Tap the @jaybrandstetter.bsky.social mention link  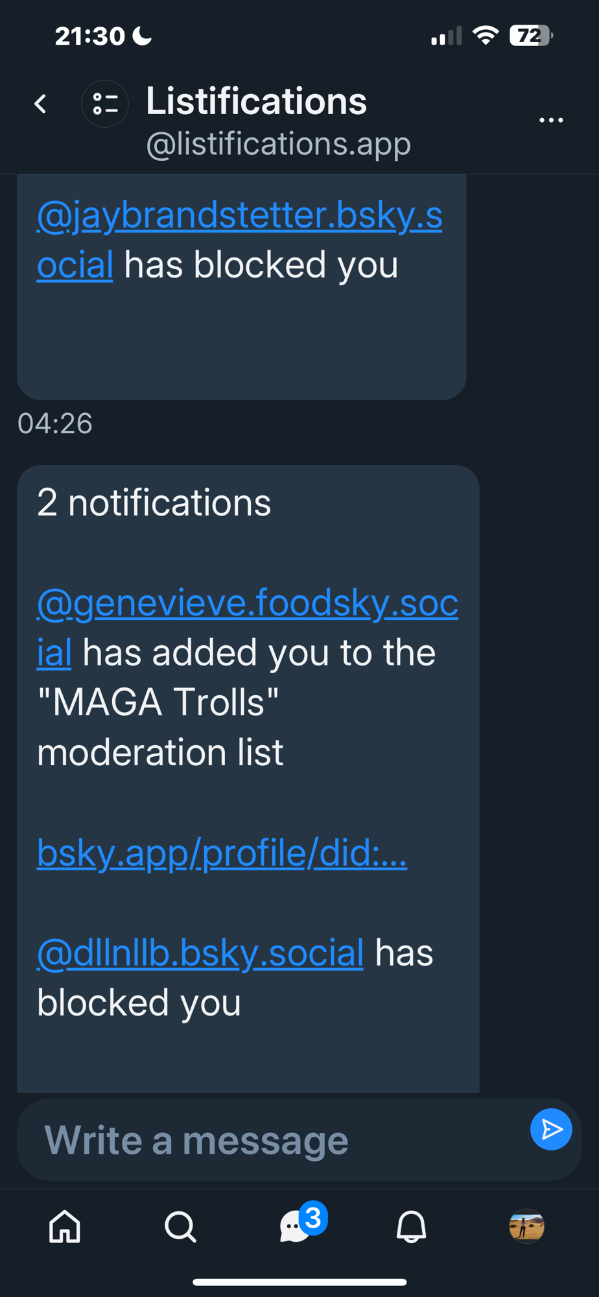(239, 215)
